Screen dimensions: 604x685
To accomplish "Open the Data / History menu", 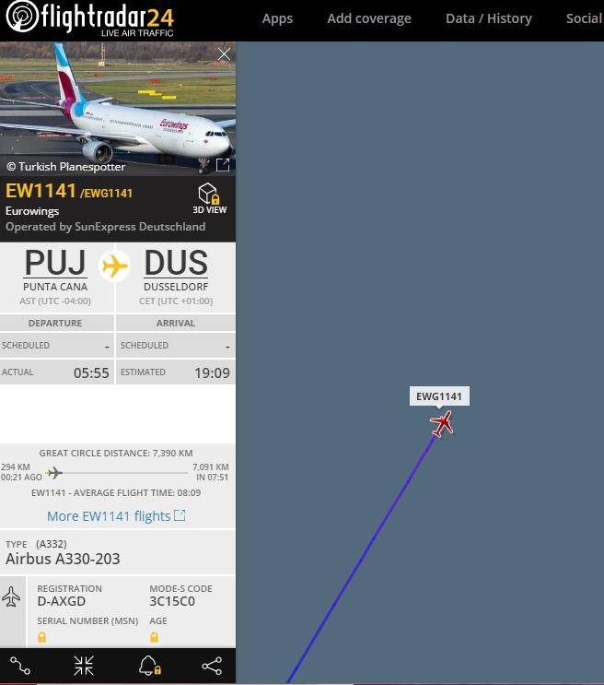I will pos(489,18).
